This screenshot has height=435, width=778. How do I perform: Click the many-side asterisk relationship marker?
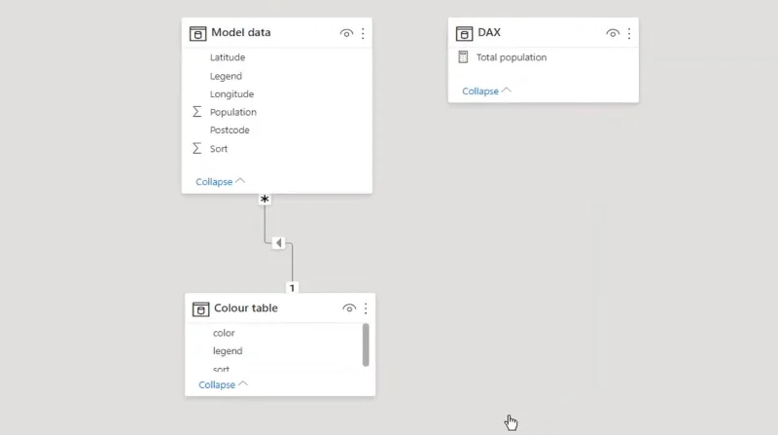pyautogui.click(x=265, y=199)
